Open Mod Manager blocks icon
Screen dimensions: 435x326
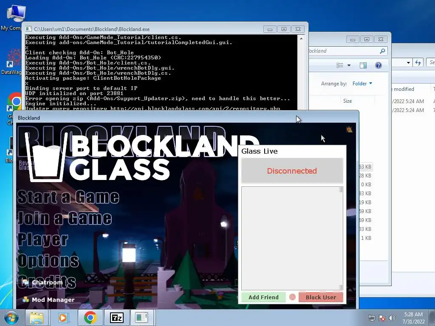(x=26, y=300)
